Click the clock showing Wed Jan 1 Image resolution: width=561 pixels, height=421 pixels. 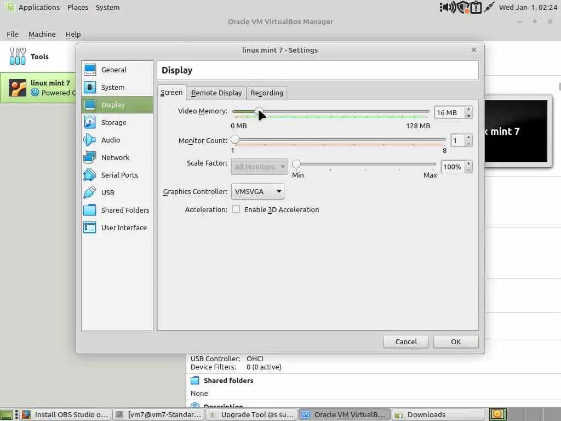[x=528, y=7]
